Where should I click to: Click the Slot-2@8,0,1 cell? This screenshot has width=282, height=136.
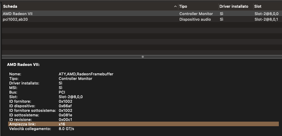(x=266, y=19)
